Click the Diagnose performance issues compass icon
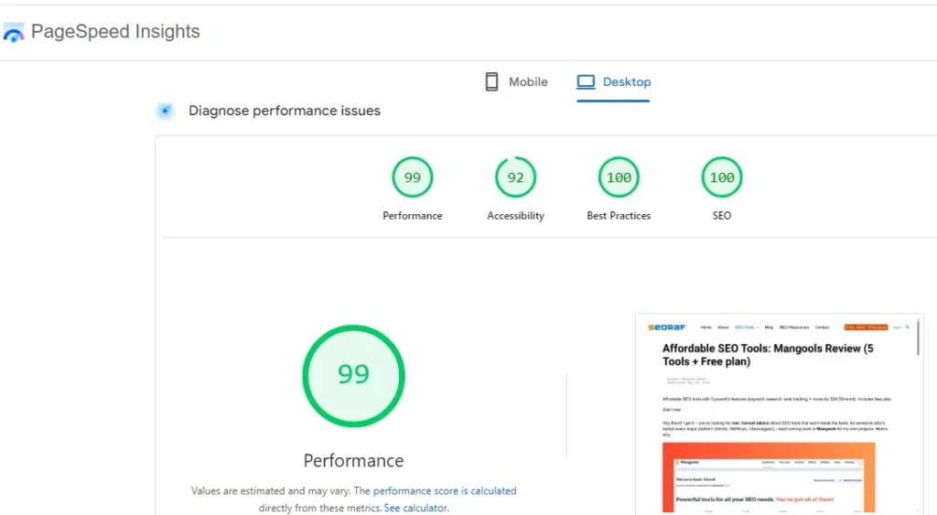This screenshot has height=515, width=937. (x=165, y=111)
